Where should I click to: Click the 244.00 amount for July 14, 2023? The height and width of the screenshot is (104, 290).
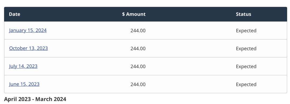[x=138, y=66]
